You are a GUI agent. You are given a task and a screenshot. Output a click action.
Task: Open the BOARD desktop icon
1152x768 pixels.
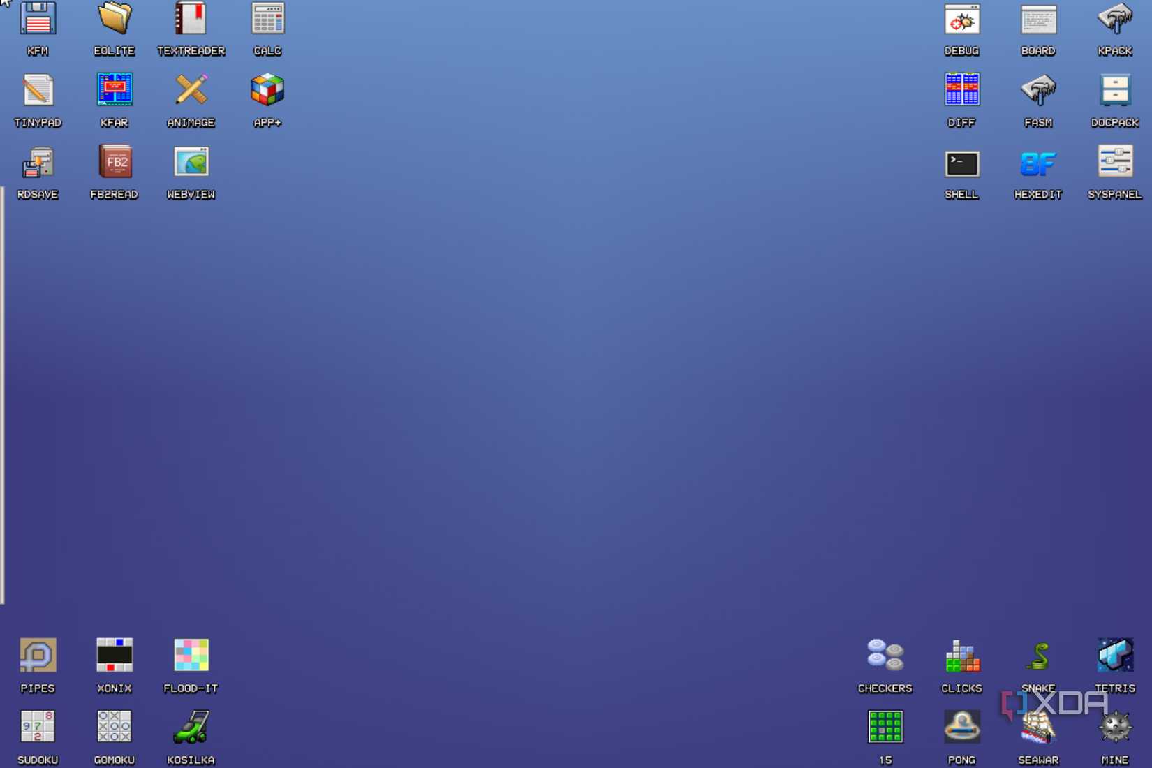(x=1038, y=19)
